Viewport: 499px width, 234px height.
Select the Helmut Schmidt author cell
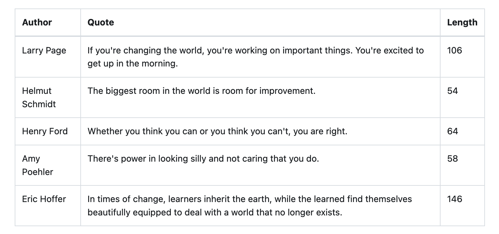tap(39, 97)
